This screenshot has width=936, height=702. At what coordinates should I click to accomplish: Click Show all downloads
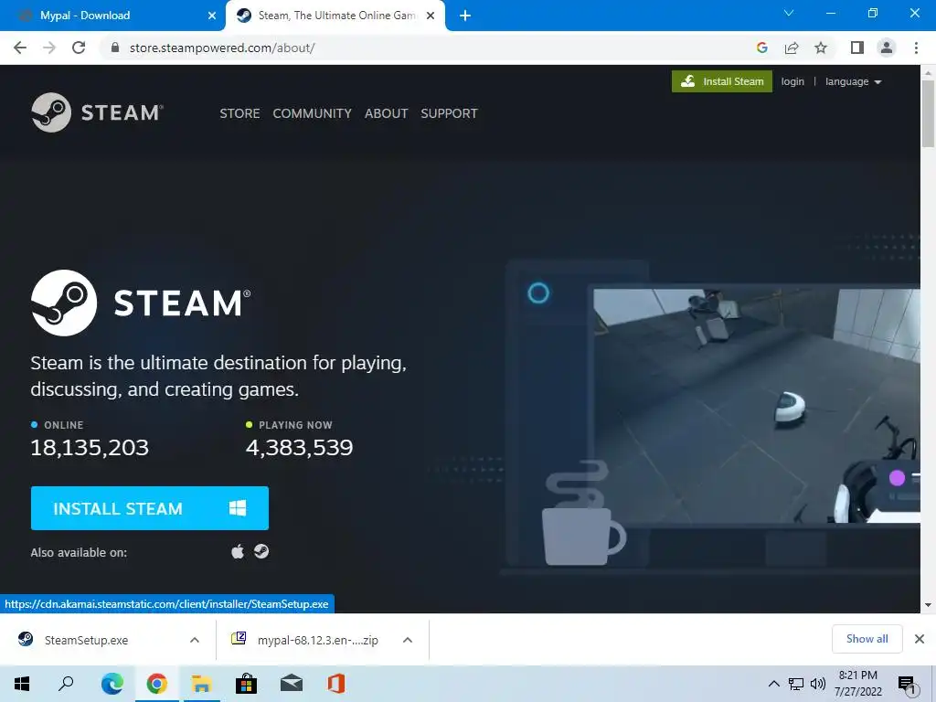867,639
